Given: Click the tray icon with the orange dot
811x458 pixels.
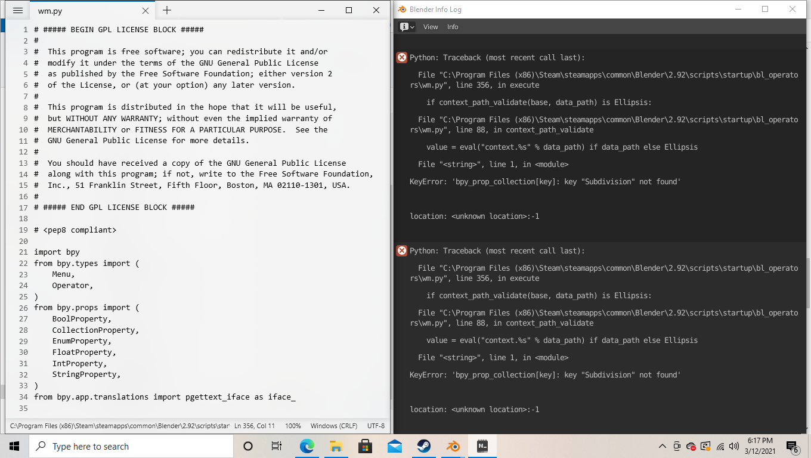Looking at the screenshot, I should (705, 446).
